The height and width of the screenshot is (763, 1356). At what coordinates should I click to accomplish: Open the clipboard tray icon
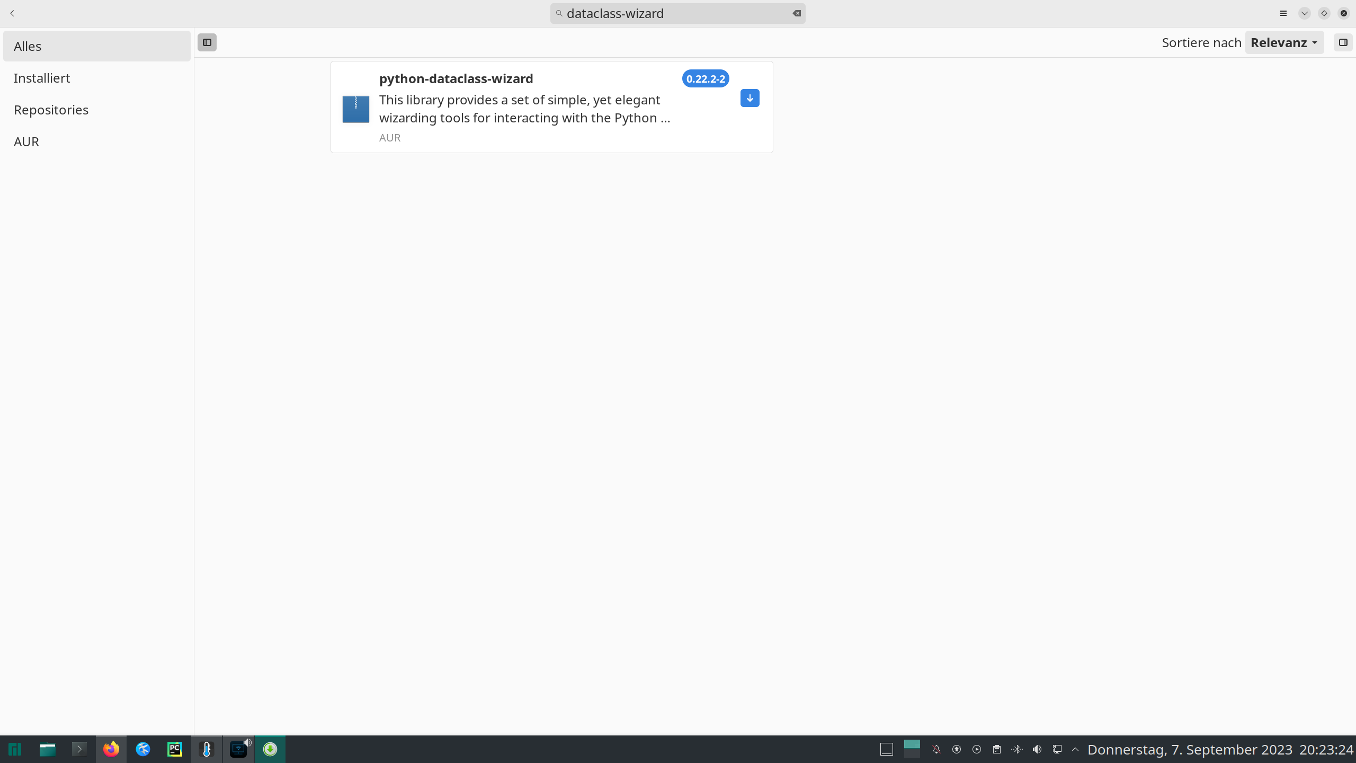pos(997,749)
